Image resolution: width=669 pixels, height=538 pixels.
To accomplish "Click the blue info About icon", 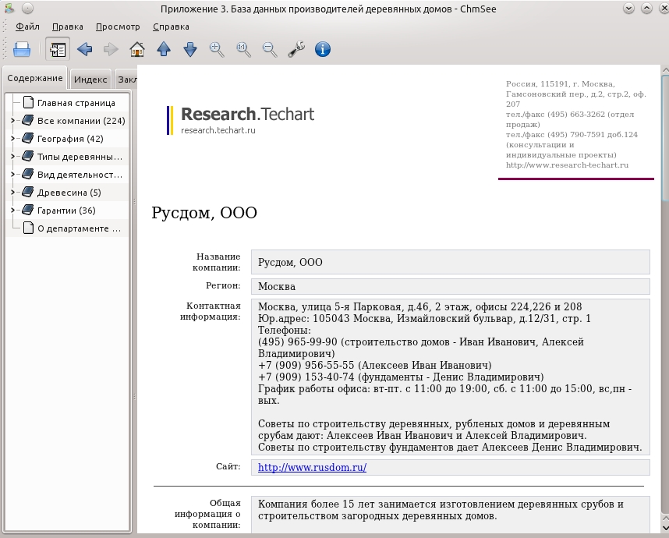I will point(323,49).
